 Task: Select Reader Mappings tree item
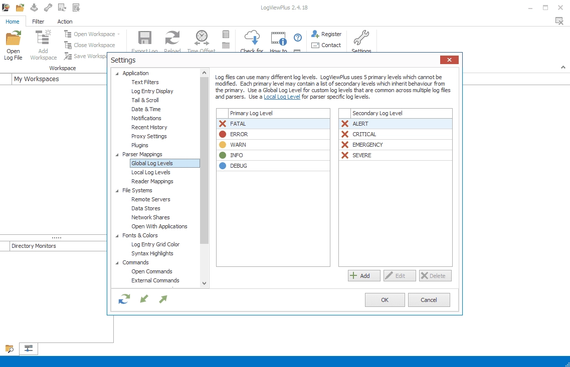click(x=152, y=182)
